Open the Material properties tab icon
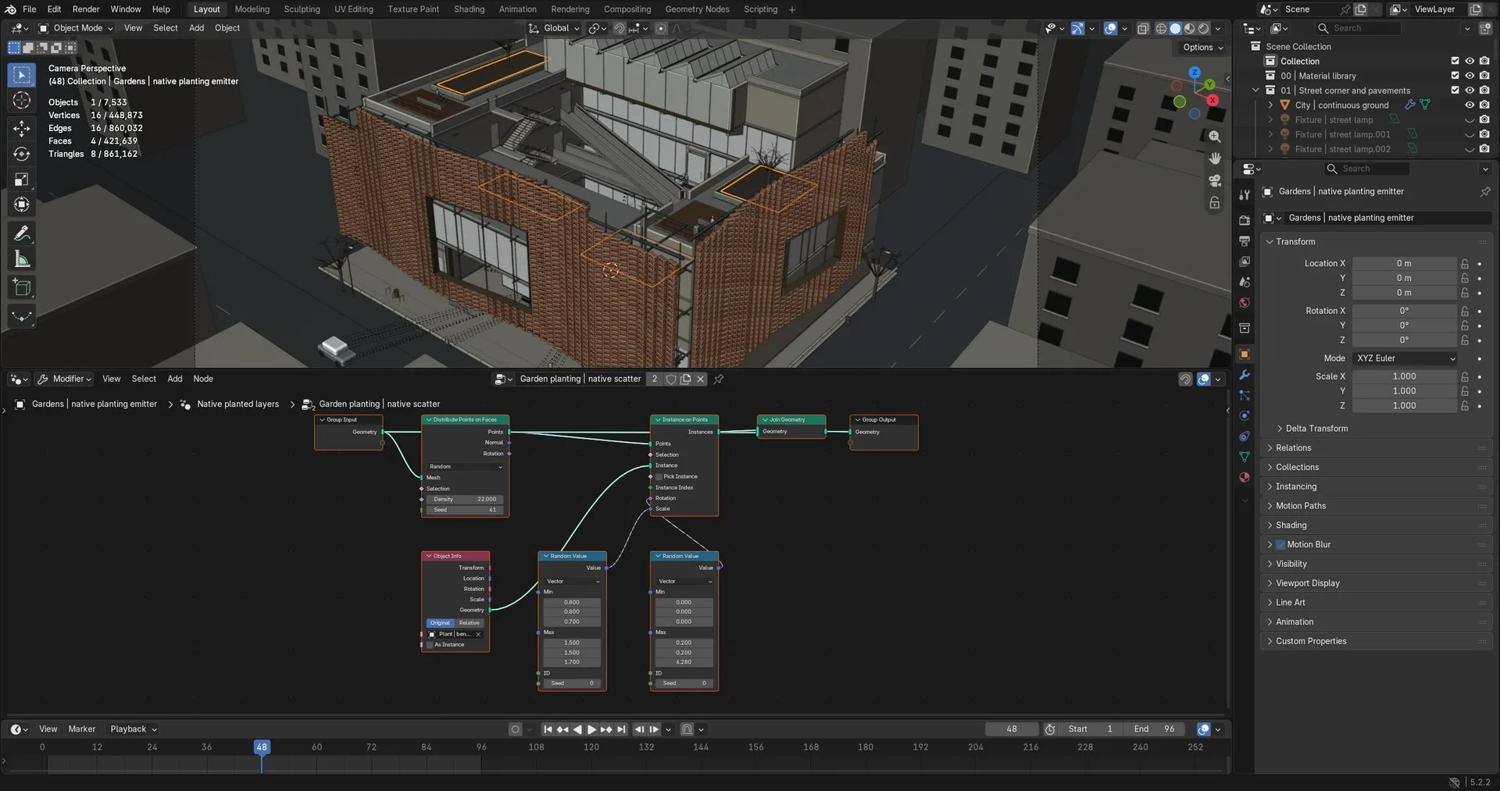 pos(1245,477)
